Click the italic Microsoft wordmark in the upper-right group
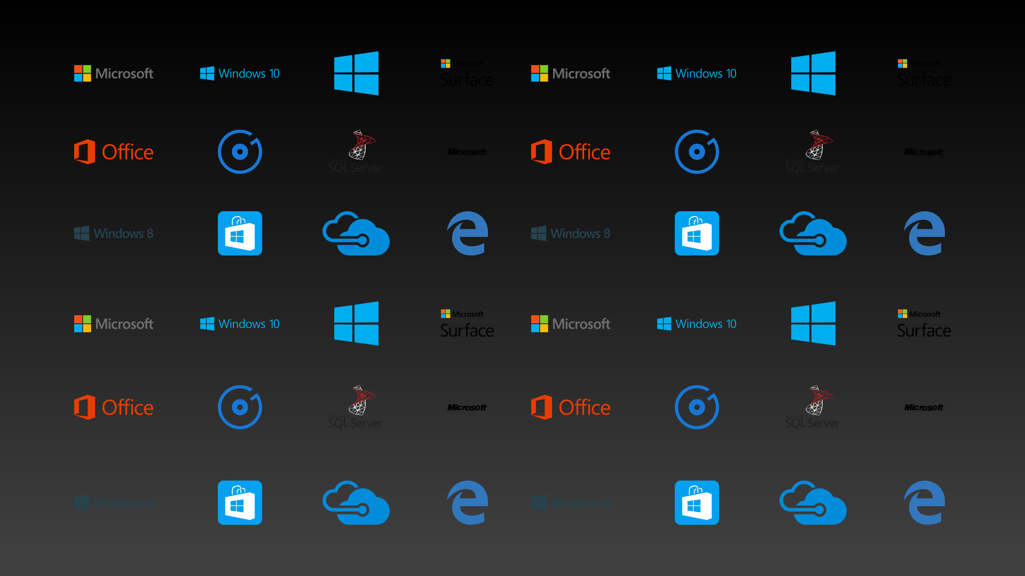Screen dimensions: 1025x576 924,152
